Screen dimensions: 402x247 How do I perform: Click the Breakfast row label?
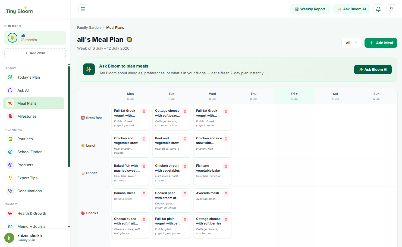click(92, 118)
